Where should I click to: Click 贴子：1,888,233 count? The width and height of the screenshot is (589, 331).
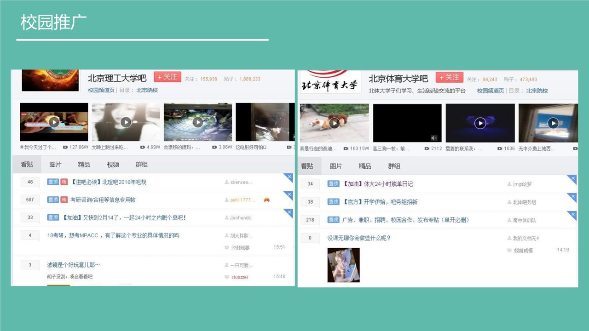tap(242, 79)
